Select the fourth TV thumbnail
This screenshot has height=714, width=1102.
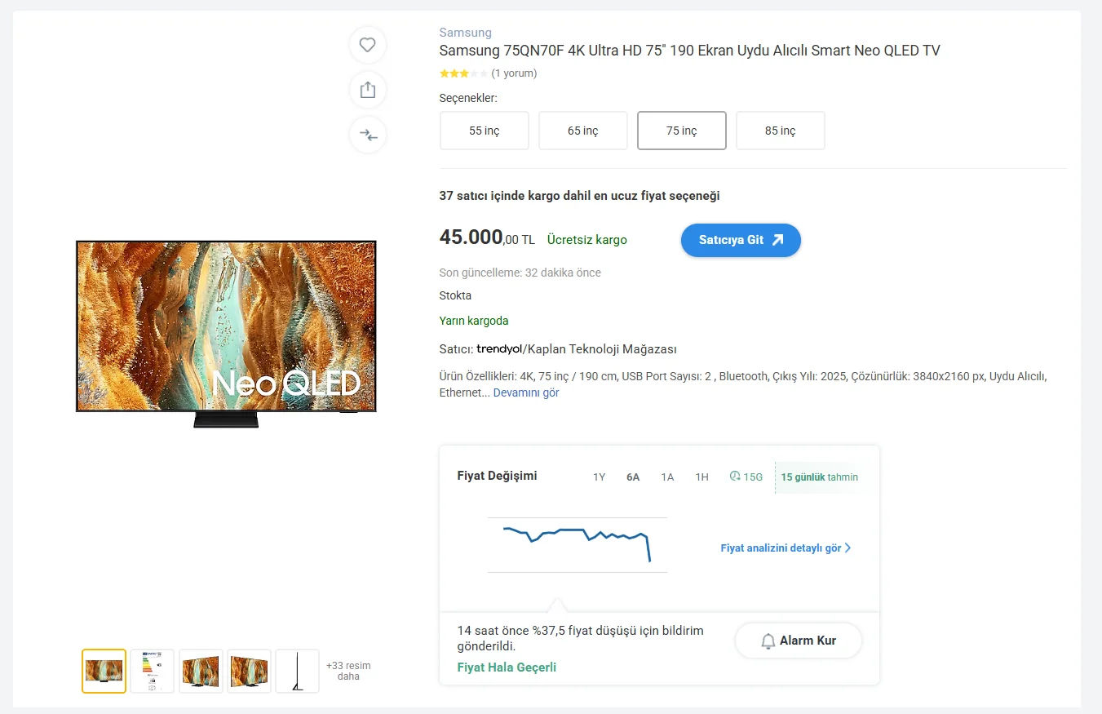tap(249, 671)
